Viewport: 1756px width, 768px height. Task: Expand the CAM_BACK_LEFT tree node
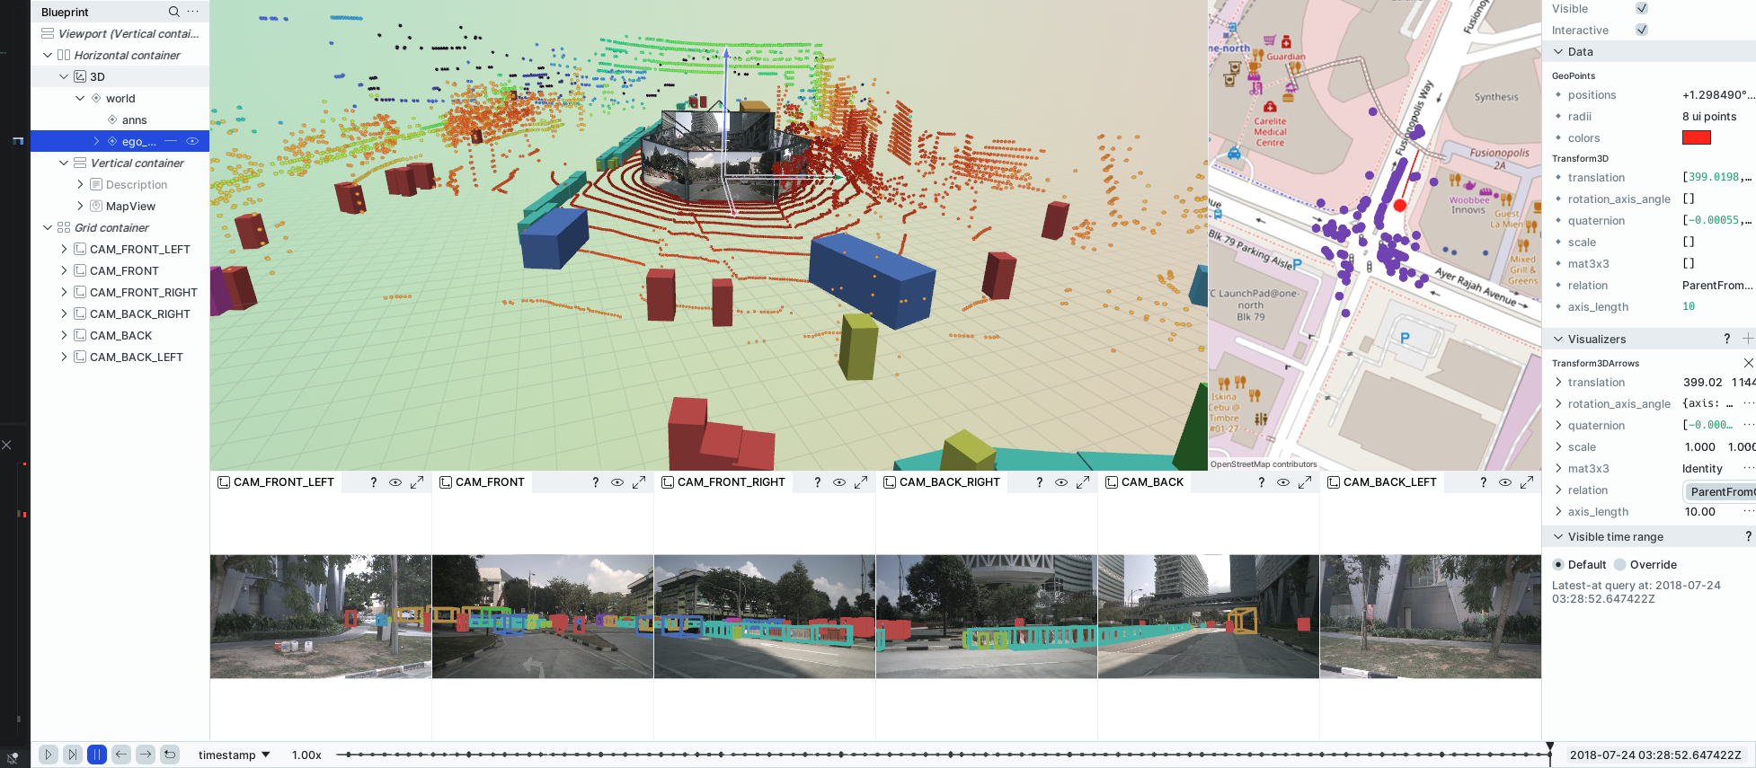(x=64, y=357)
